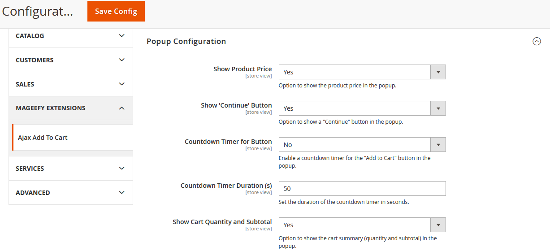This screenshot has height=251, width=550.
Task: Collapse the Popup Configuration section circle icon
Action: click(537, 41)
